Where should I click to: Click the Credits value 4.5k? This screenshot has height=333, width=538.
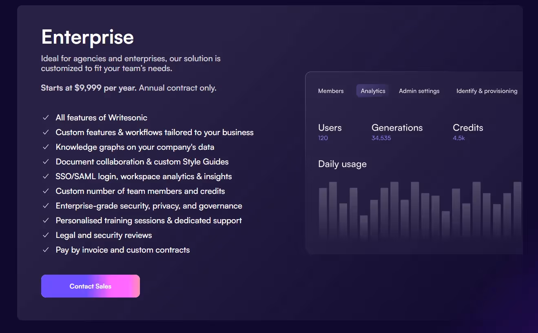click(459, 138)
